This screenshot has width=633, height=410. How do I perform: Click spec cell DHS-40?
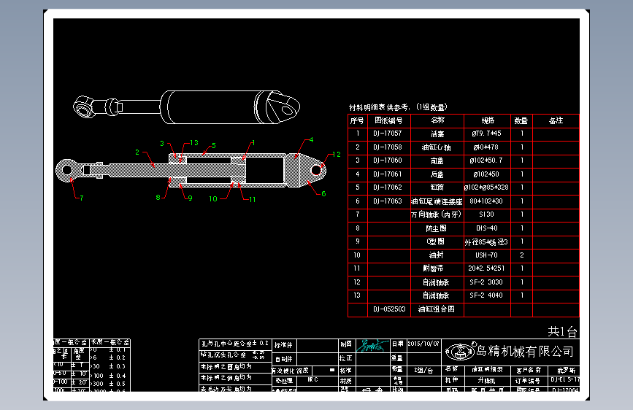487,228
